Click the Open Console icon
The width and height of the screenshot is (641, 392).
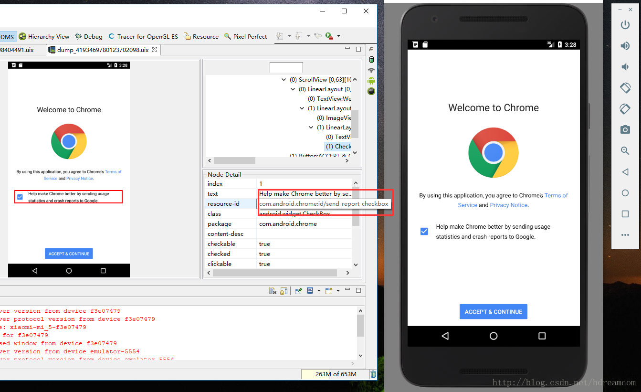click(x=329, y=290)
